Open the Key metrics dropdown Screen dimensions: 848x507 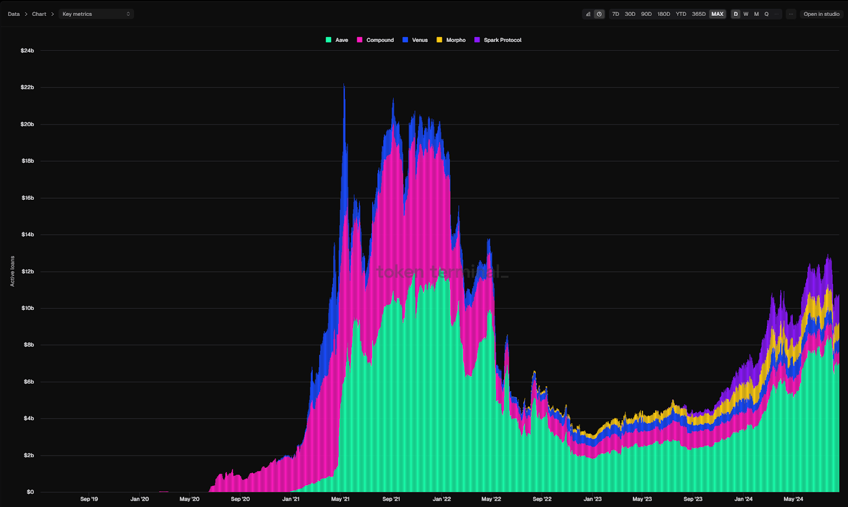96,14
